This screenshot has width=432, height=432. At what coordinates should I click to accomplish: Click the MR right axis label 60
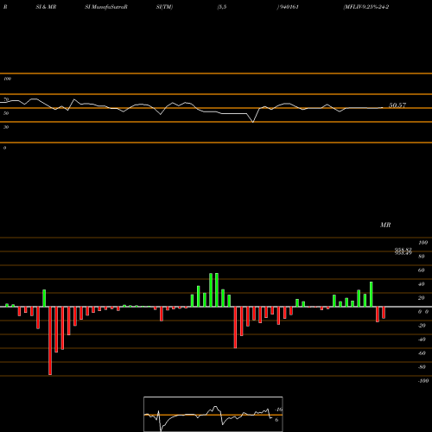[x=422, y=270]
